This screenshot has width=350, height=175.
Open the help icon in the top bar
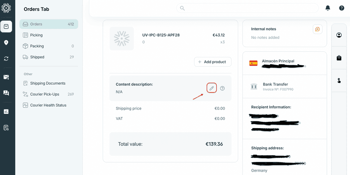(x=342, y=8)
